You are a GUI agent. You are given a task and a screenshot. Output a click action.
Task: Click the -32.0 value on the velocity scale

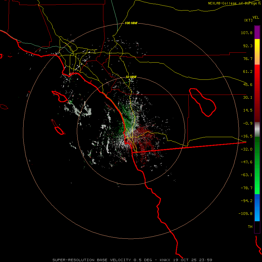(x=247, y=149)
